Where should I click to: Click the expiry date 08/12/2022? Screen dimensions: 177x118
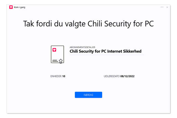[x=127, y=76]
